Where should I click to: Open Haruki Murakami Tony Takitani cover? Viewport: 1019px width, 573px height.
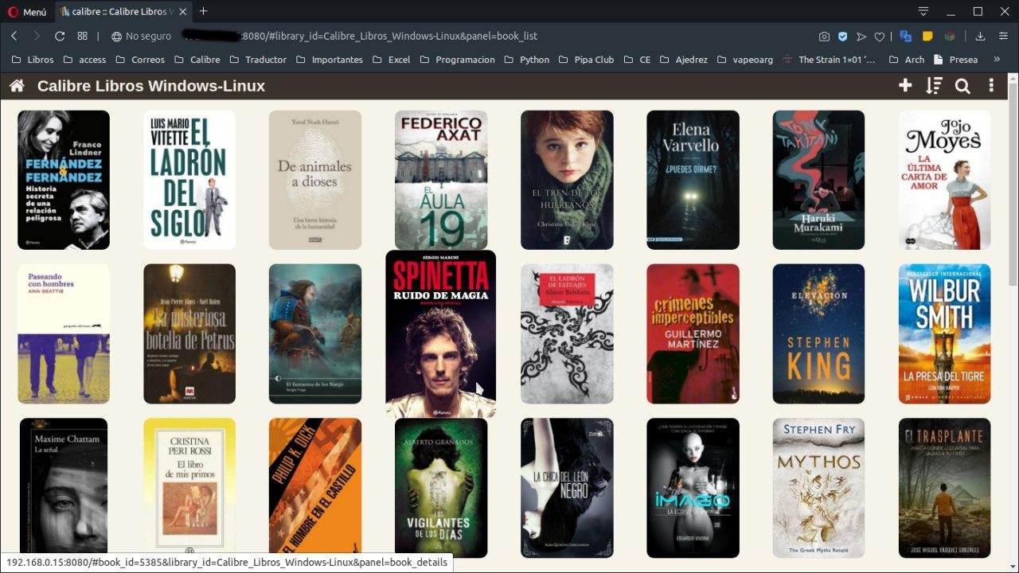click(x=818, y=180)
